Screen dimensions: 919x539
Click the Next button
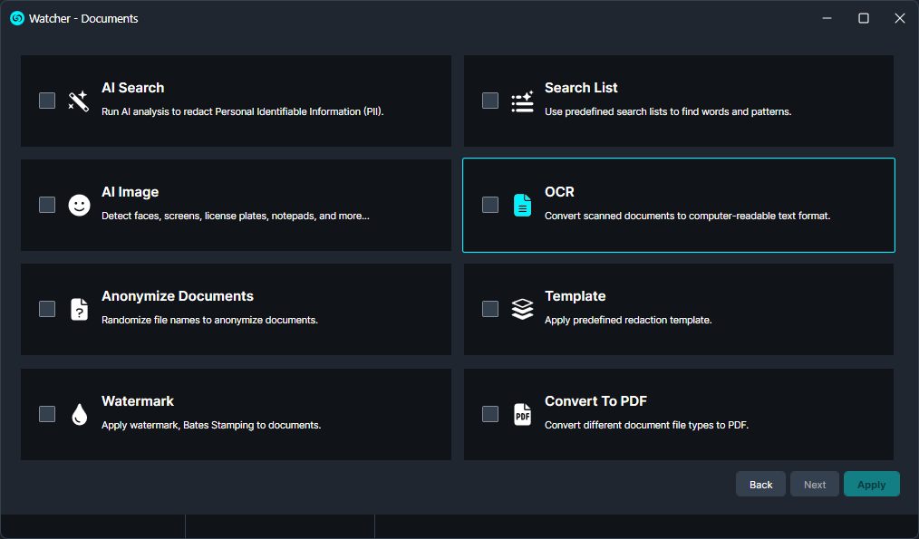pos(815,484)
